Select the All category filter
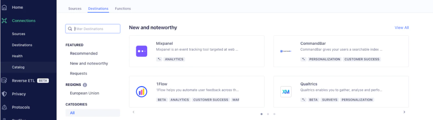Screen dimensions: 433x120 click(x=72, y=113)
